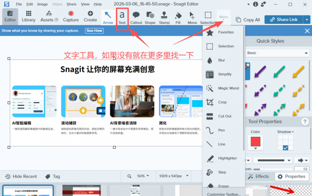Switch to Editor view

[10, 17]
